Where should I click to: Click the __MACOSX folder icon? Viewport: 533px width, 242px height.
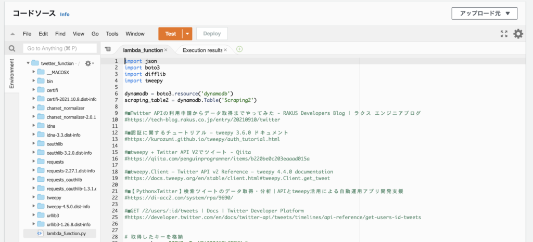[x=41, y=72]
